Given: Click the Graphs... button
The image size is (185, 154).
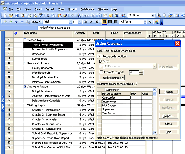Looking at the screenshot, I should [x=169, y=116].
